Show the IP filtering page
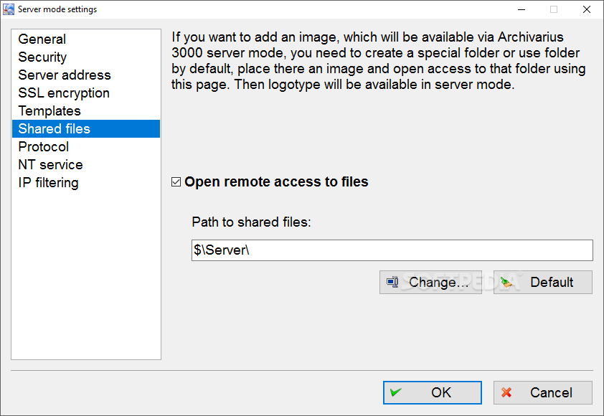604x416 pixels. [x=48, y=183]
